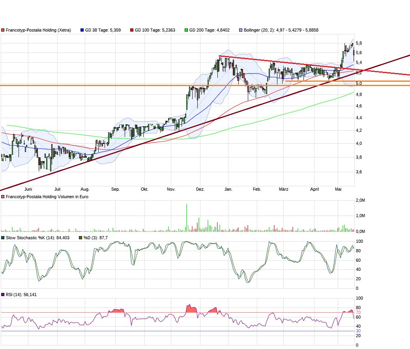Select the Mai axis label
Screen dimensions: 410x349
(338, 189)
